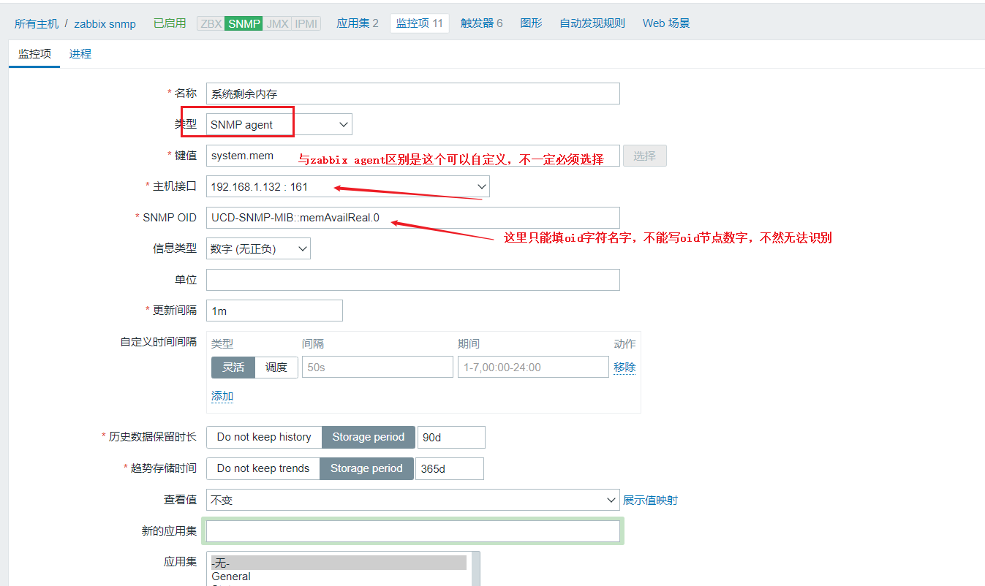Select Do not keep trends option
The image size is (985, 586).
[263, 468]
